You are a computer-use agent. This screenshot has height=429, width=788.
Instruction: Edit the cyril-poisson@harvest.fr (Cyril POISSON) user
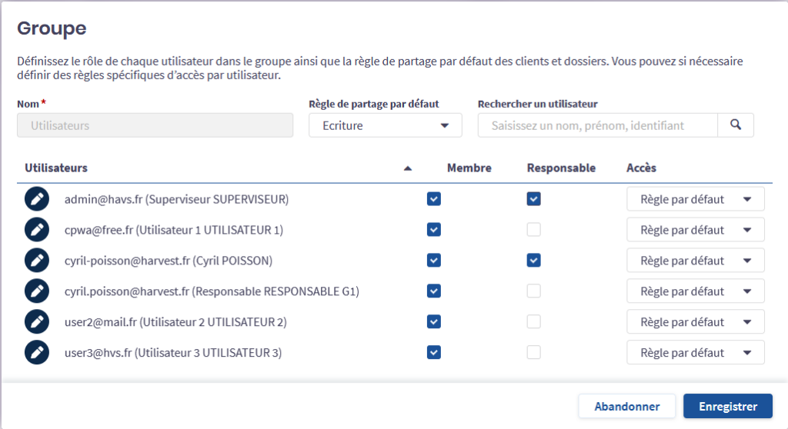37,261
